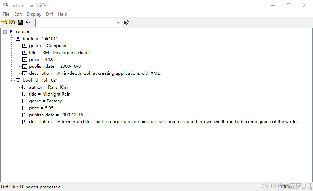
Task: Click the element icon beside former architect description
Action: pyautogui.click(x=25, y=122)
